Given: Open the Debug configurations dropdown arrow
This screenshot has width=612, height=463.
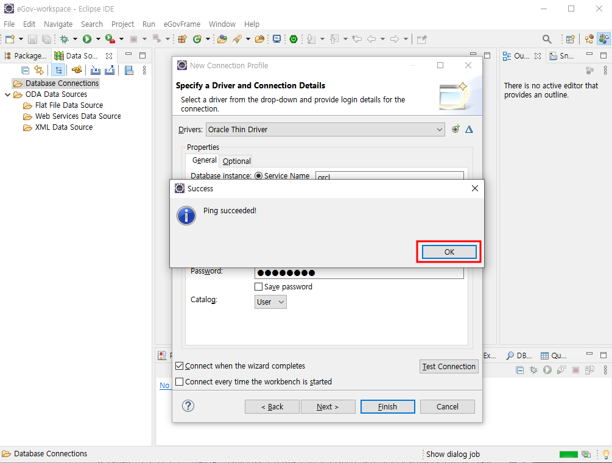Looking at the screenshot, I should point(75,39).
